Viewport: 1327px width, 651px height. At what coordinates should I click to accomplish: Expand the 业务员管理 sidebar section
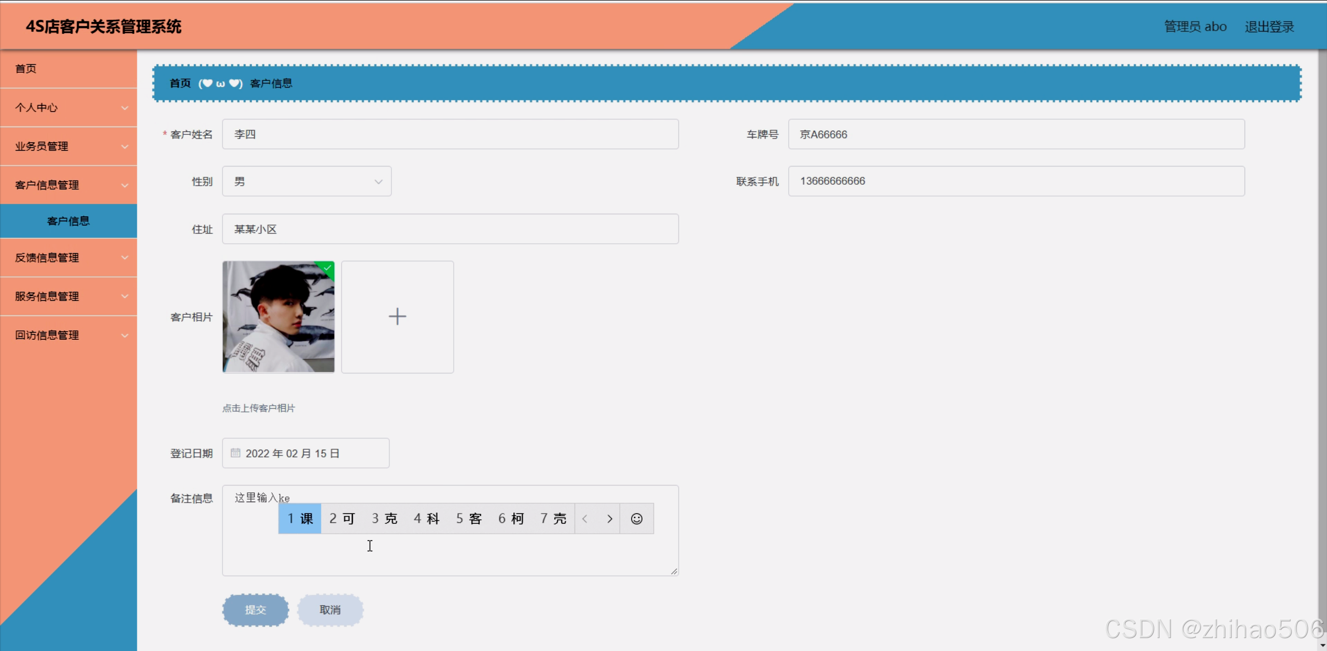point(68,146)
